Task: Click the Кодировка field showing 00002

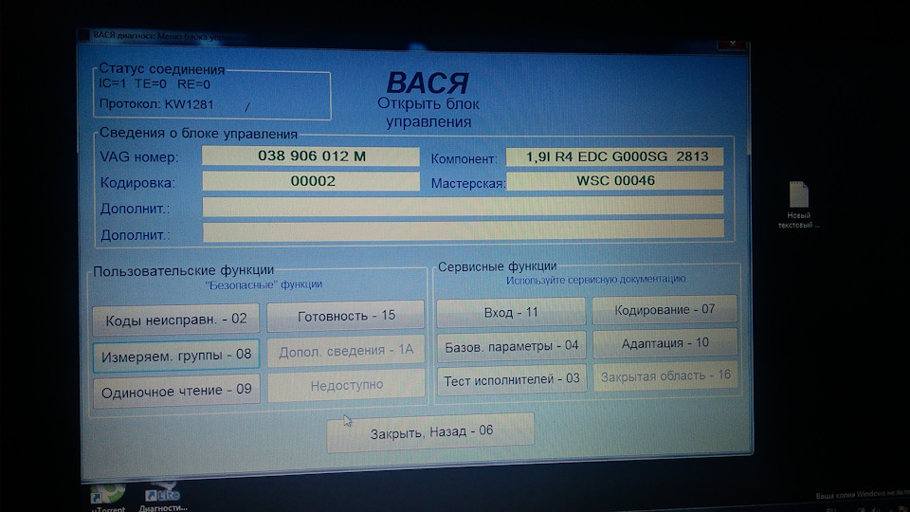Action: click(311, 181)
